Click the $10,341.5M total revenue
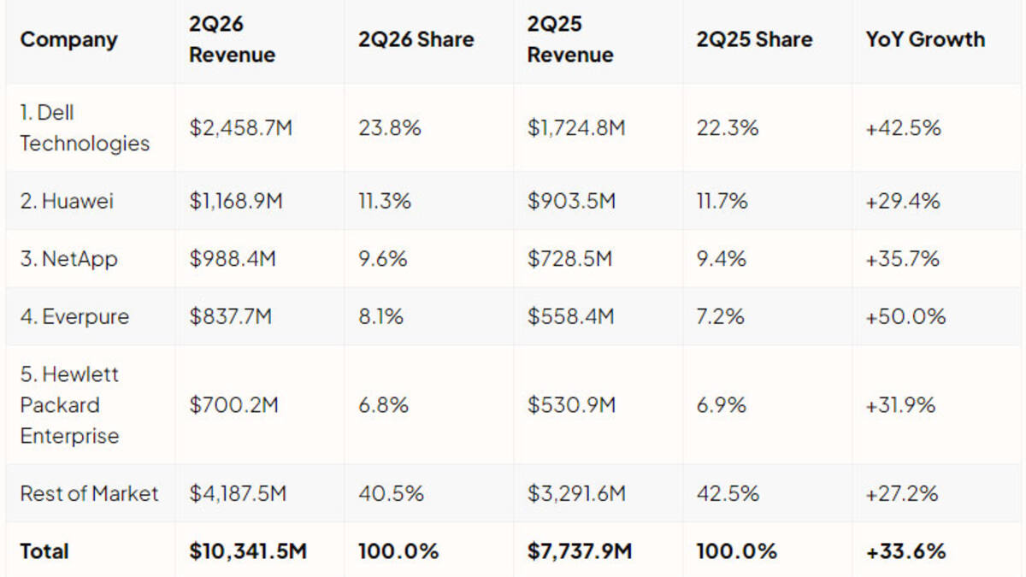Viewport: 1026px width, 577px height. pyautogui.click(x=248, y=551)
